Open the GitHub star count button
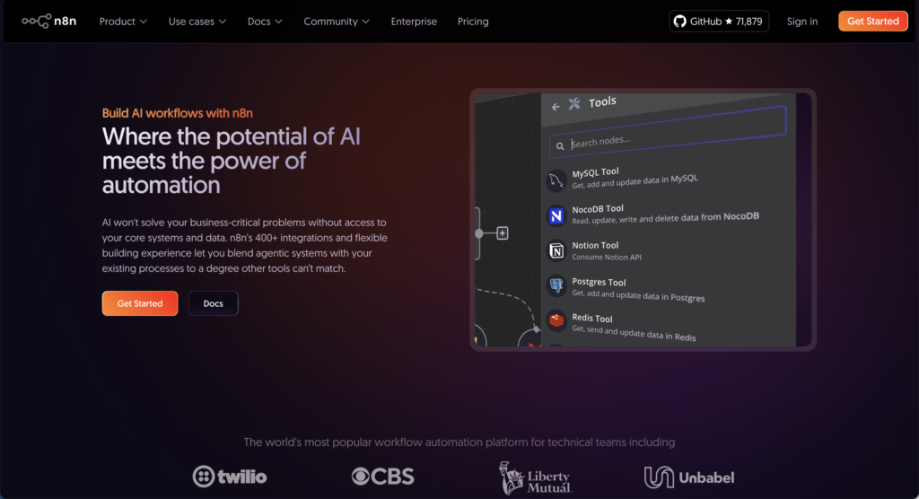Image resolution: width=919 pixels, height=499 pixels. [719, 22]
